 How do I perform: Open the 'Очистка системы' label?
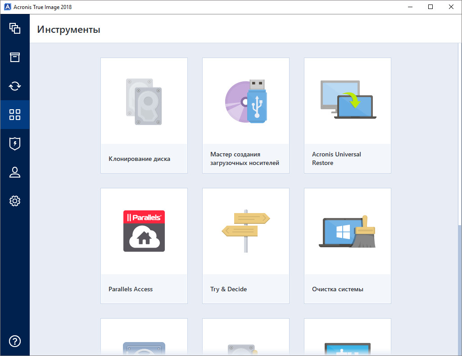[338, 289]
